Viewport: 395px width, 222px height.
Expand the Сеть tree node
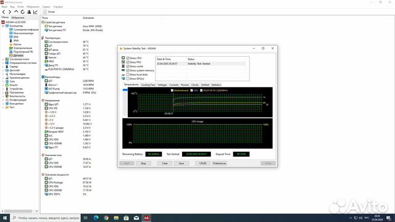[x=3, y=81]
